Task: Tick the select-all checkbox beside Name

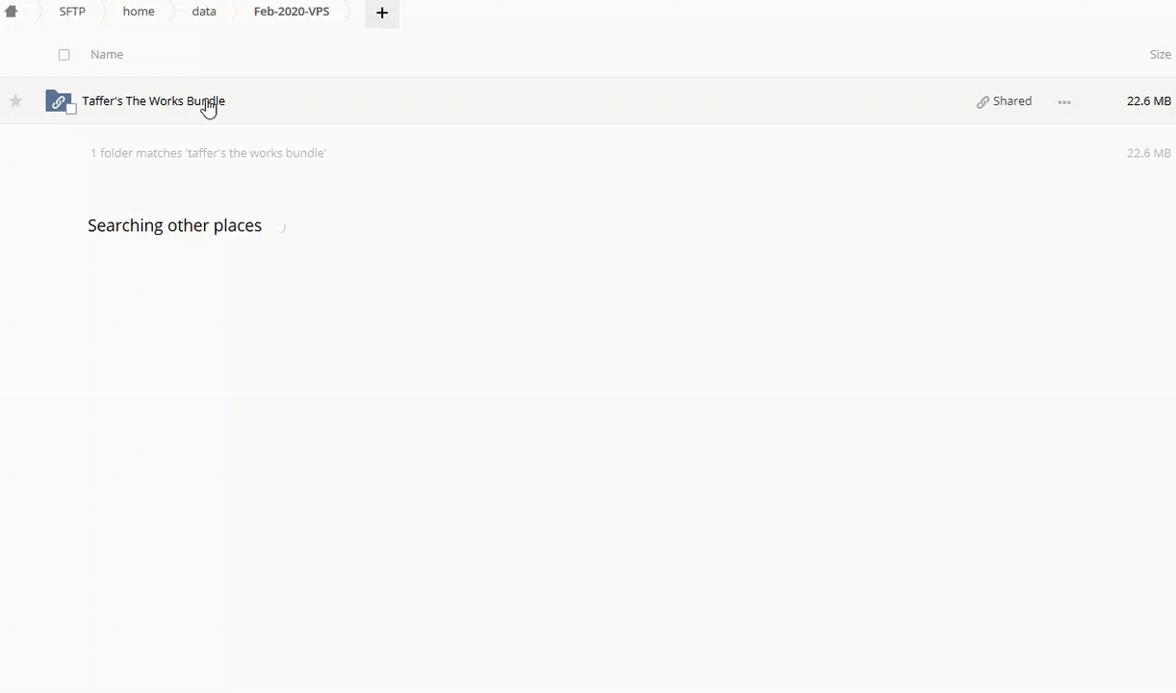Action: pos(64,55)
